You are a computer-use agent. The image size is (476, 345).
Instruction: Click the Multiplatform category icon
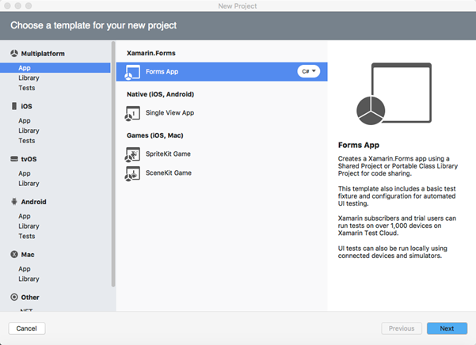14,54
